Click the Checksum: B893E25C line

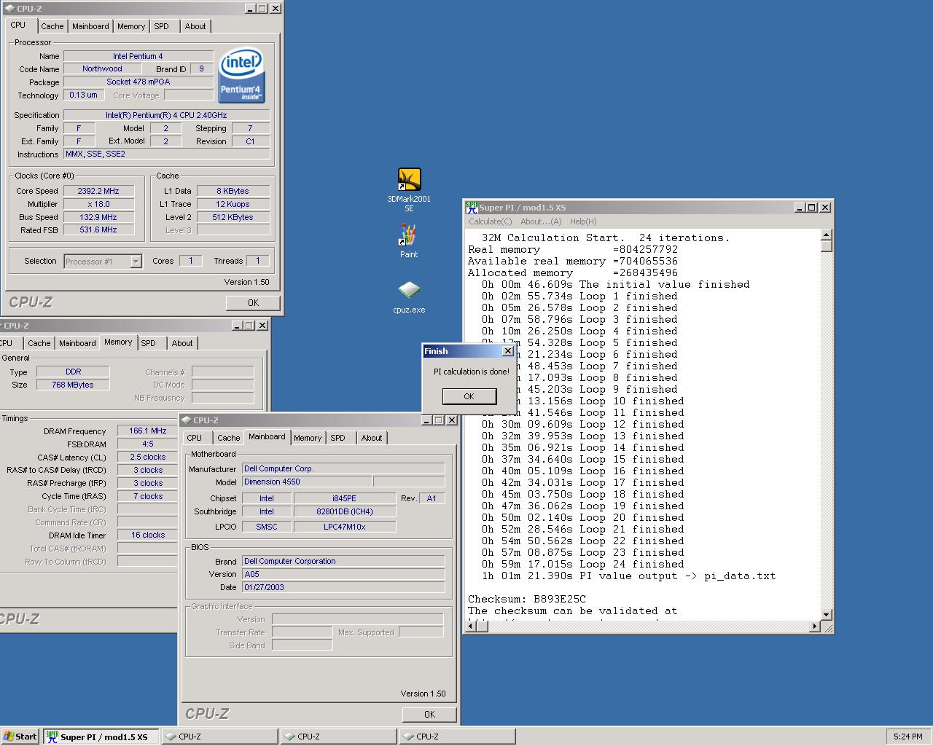click(x=527, y=600)
